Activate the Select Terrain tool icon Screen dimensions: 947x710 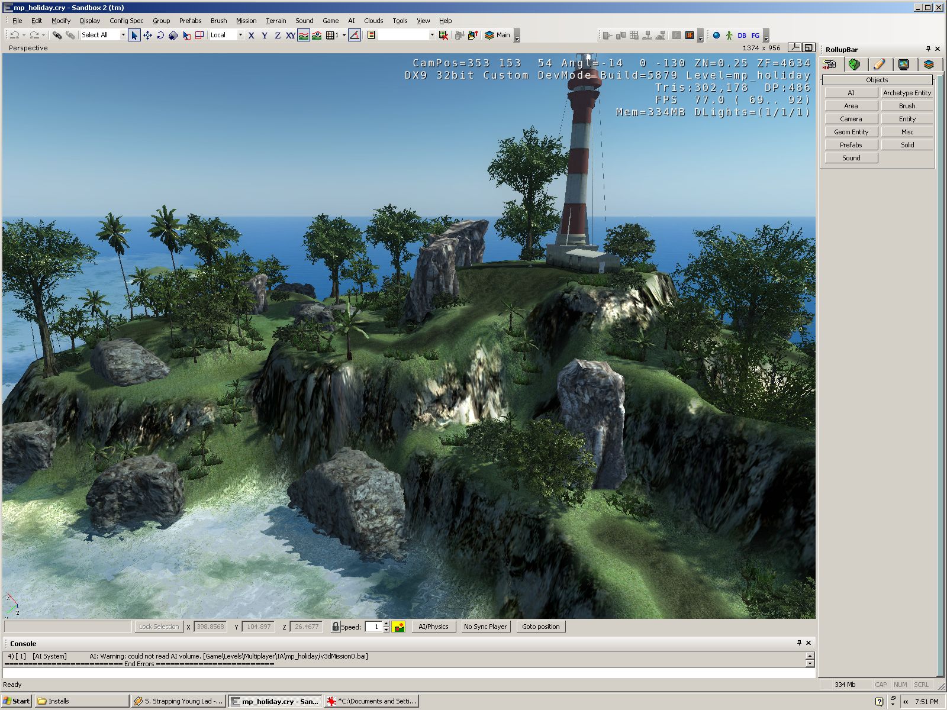186,35
